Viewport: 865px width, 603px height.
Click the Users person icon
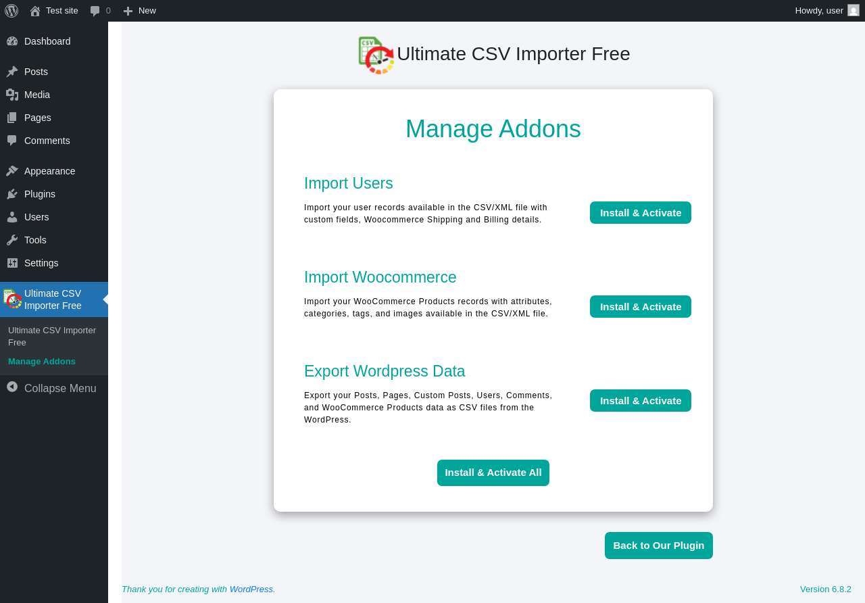[12, 217]
